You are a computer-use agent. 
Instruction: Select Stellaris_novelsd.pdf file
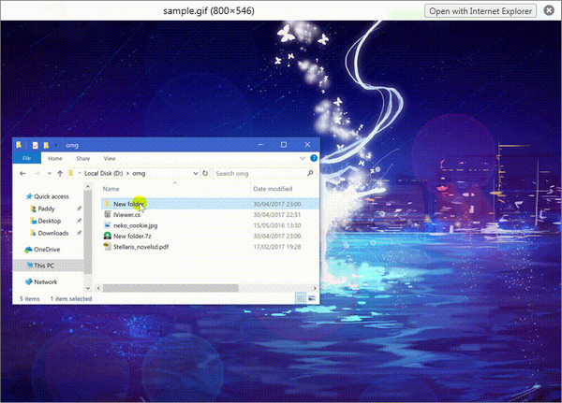click(141, 248)
